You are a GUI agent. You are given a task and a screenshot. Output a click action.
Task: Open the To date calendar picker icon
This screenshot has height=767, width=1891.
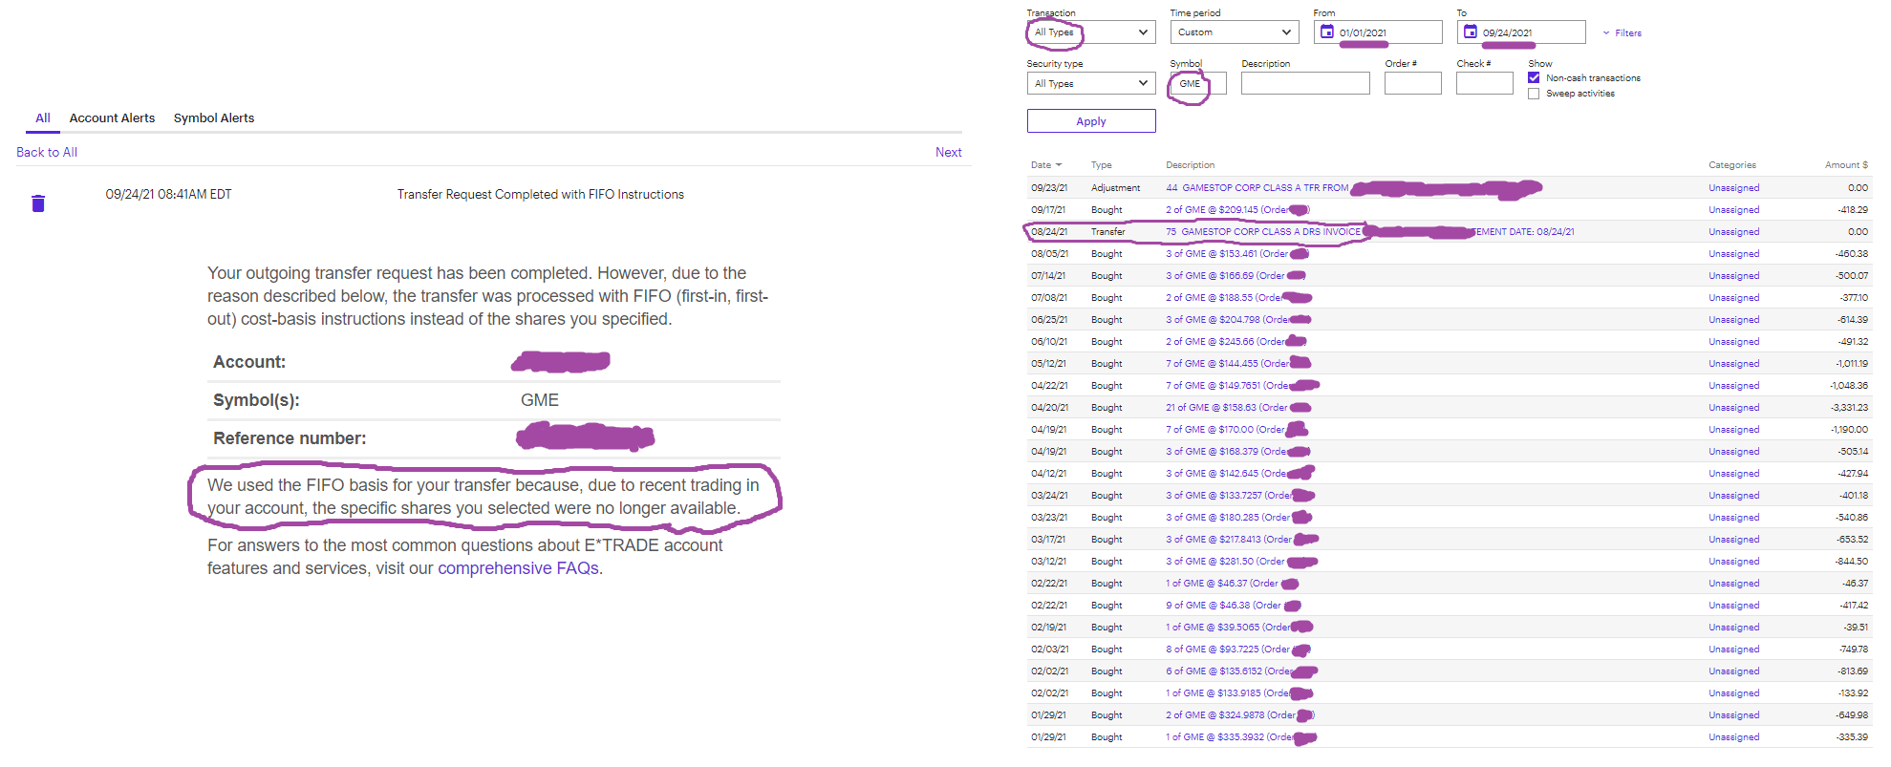tap(1471, 32)
